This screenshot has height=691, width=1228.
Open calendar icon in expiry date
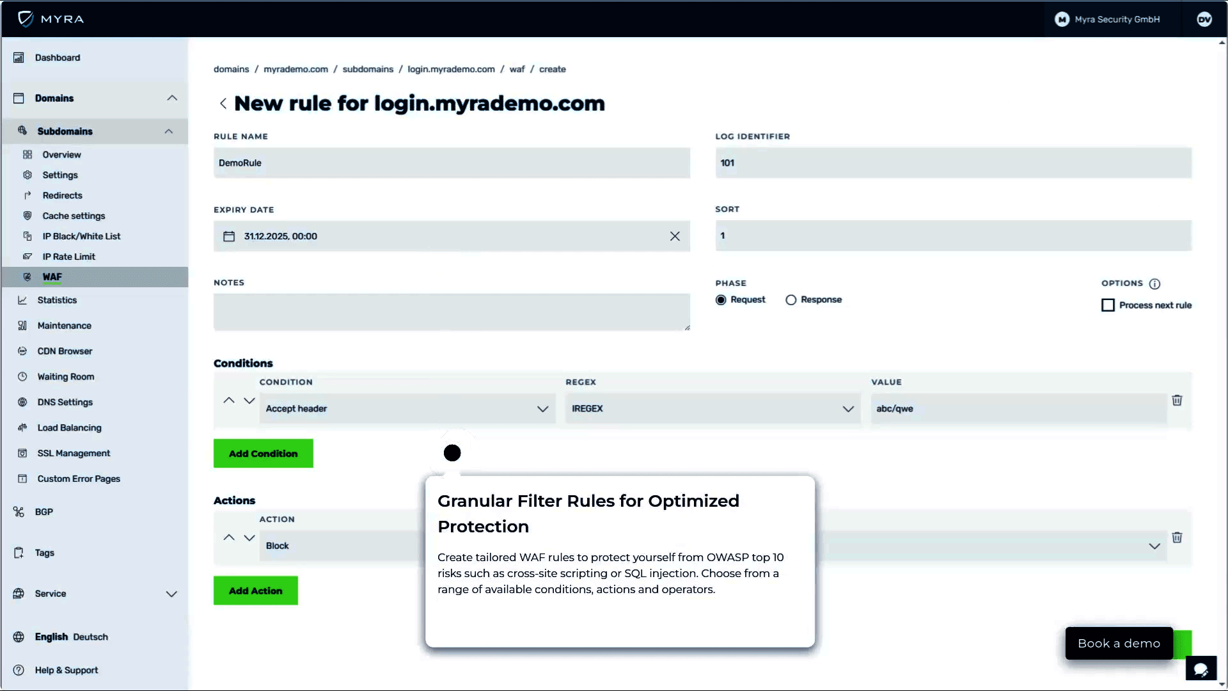tap(229, 236)
